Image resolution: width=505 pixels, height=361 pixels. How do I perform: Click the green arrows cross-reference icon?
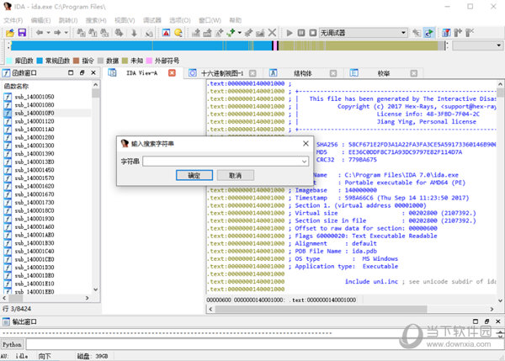click(231, 33)
